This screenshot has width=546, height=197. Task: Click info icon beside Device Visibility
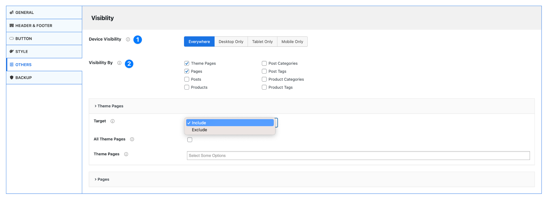(x=128, y=40)
